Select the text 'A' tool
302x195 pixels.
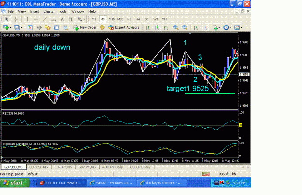click(62, 19)
